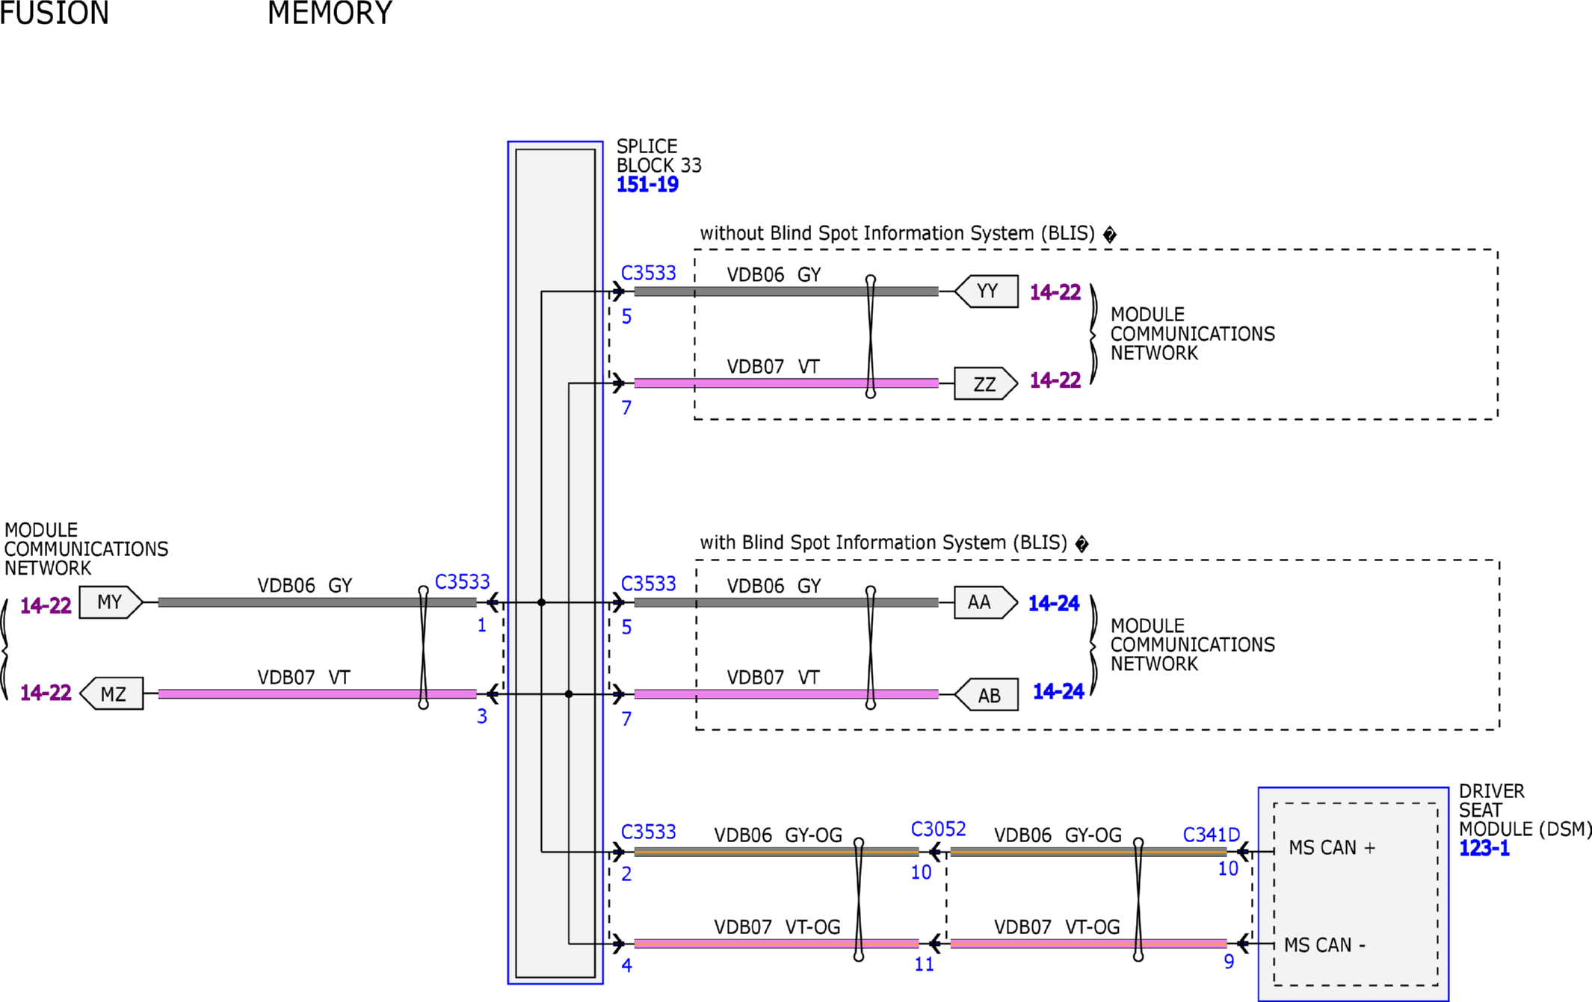Click MODULE COMMUNICATIONS NETWORK label beside AA and AB
The width and height of the screenshot is (1592, 1002).
(x=1193, y=645)
